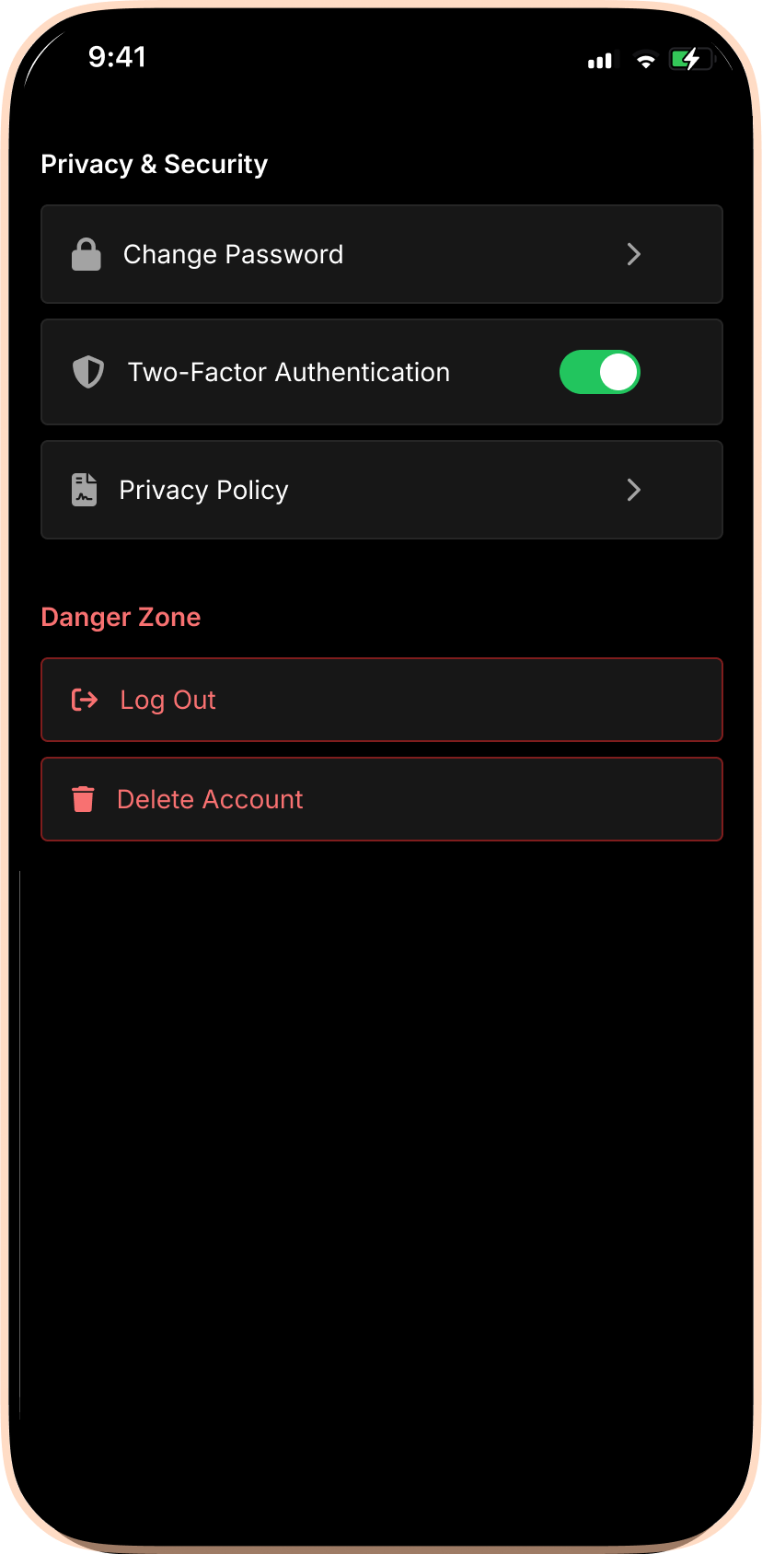
Task: Select the Change Password text label
Action: tap(233, 254)
